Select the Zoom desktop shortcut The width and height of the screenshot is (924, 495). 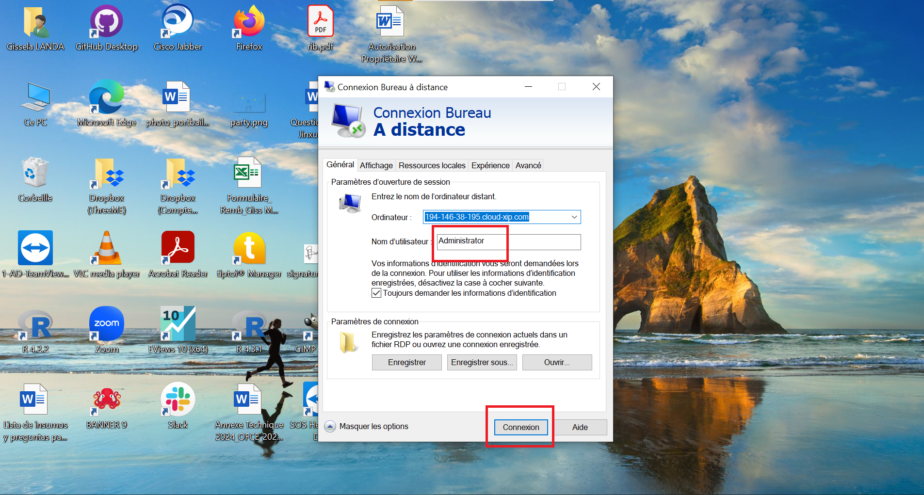point(107,323)
